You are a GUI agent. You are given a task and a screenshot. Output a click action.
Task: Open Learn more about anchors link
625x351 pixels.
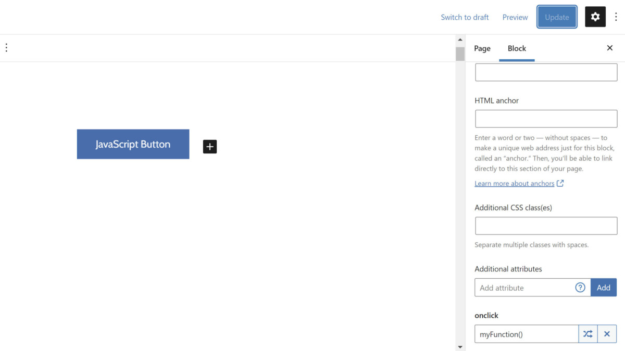point(514,184)
